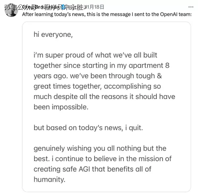This screenshot has width=198, height=195.
Task: Click the line 'genuinely wishing you all nothing but the'
Action: (x=100, y=148)
